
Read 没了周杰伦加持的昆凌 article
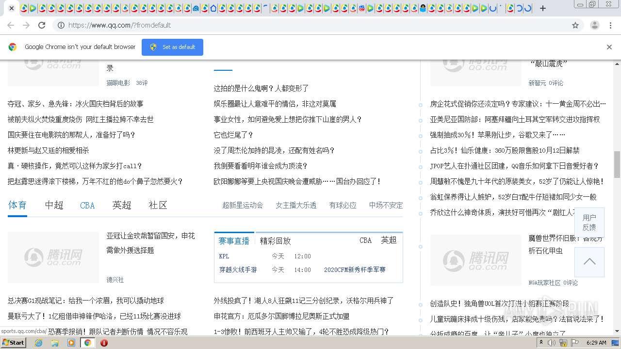[275, 150]
